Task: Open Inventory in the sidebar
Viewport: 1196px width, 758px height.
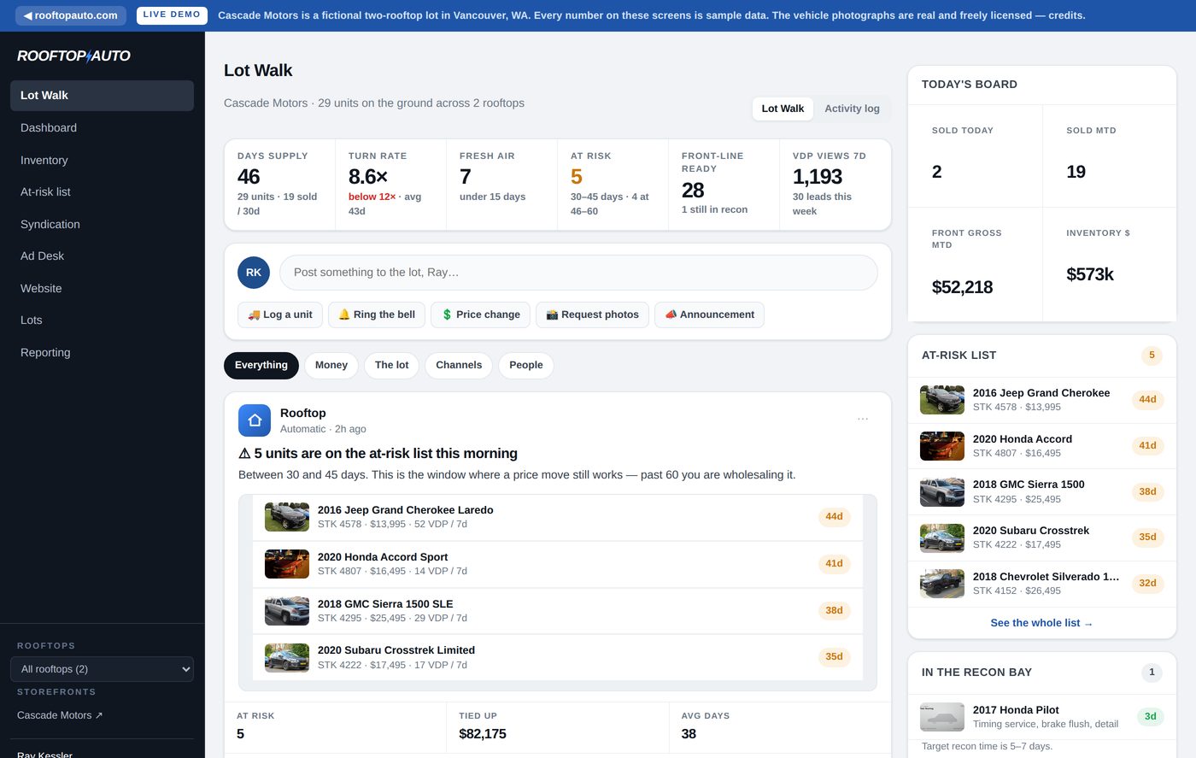Action: pyautogui.click(x=102, y=160)
